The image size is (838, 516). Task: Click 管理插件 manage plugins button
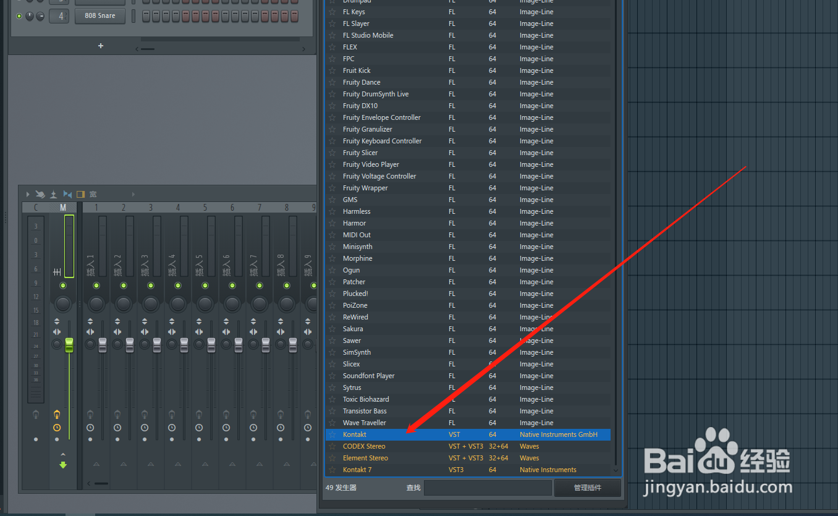[588, 488]
